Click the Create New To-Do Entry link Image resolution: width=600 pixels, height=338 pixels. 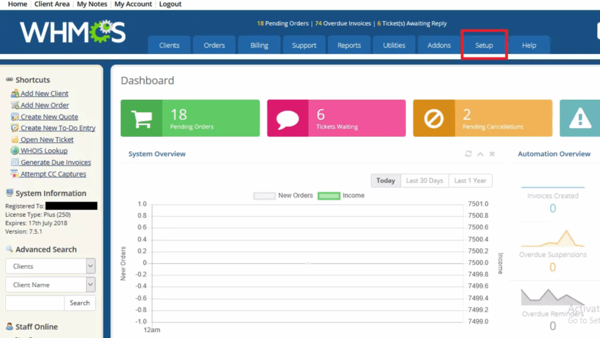[x=58, y=127]
